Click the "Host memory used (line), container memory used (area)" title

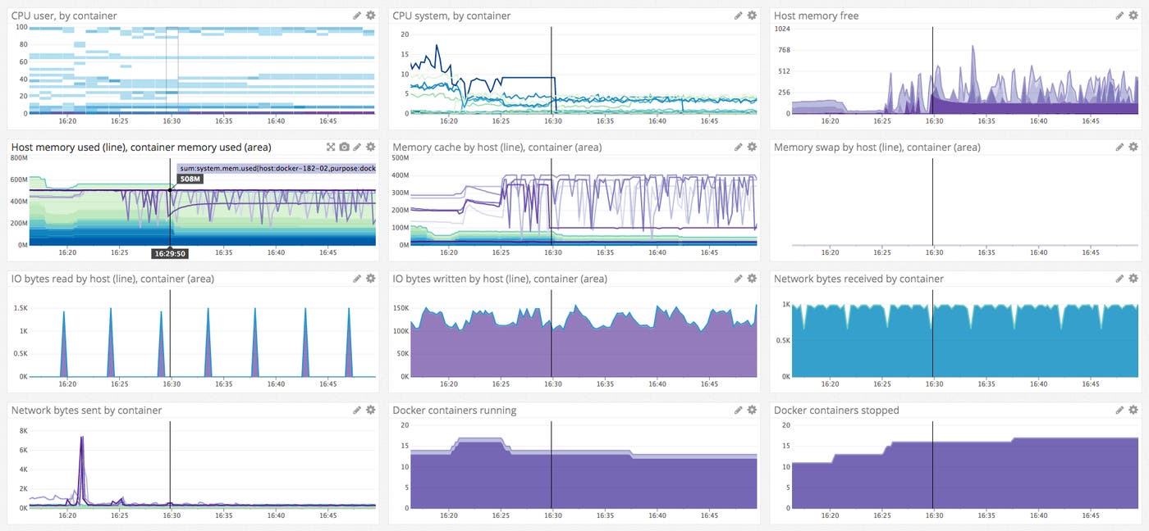(x=140, y=147)
